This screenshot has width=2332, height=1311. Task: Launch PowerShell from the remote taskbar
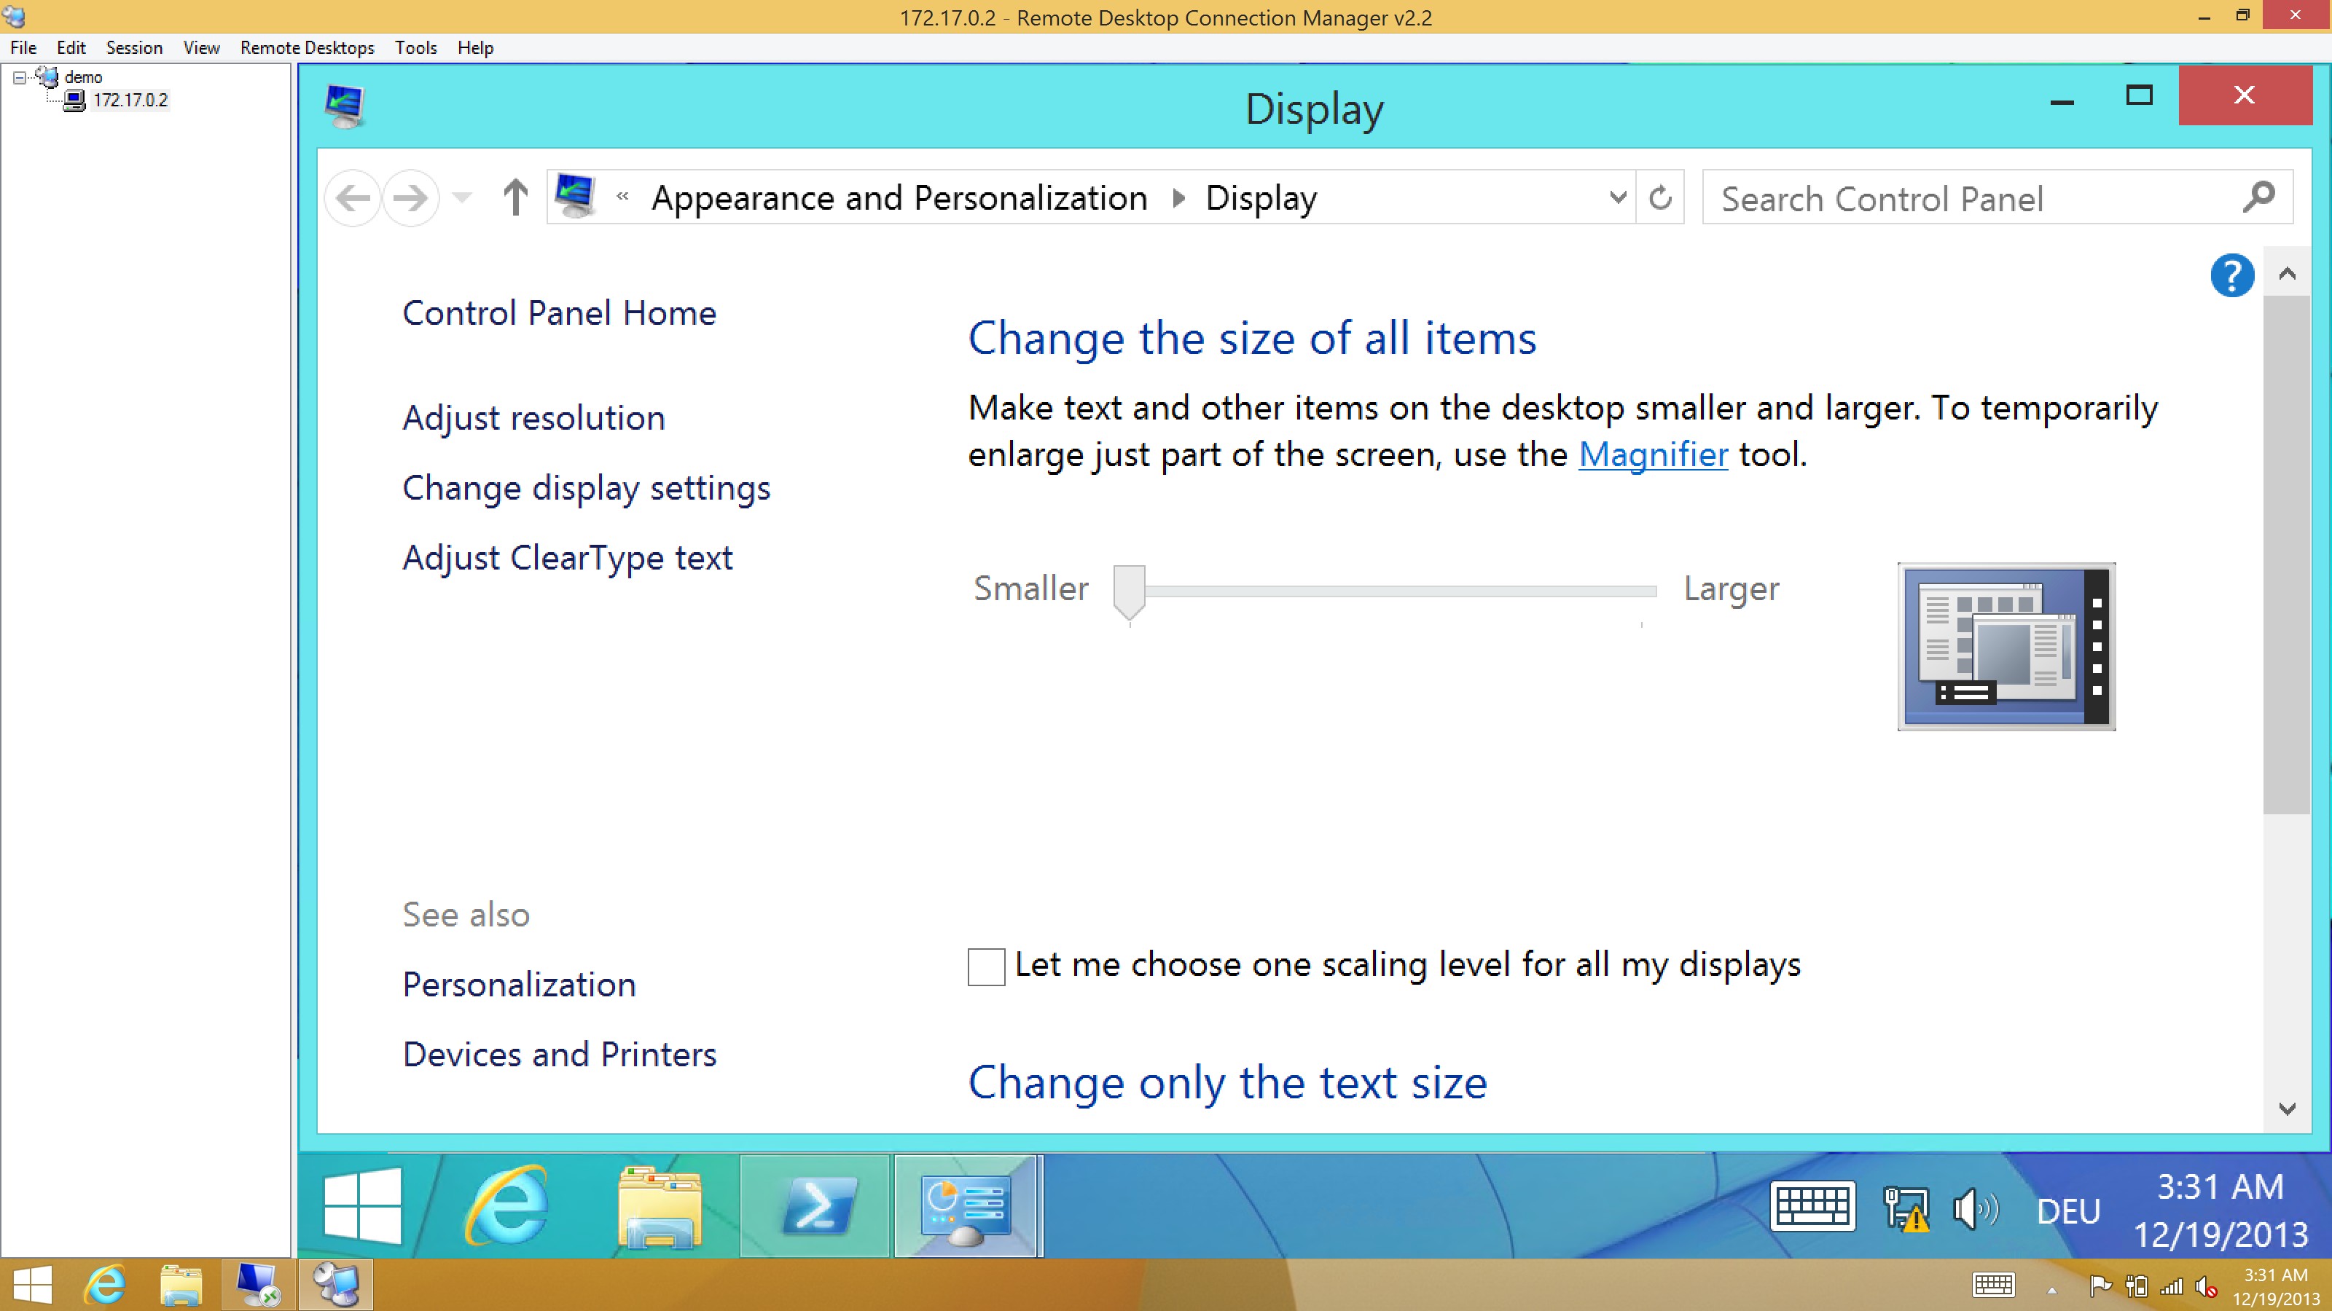(816, 1206)
